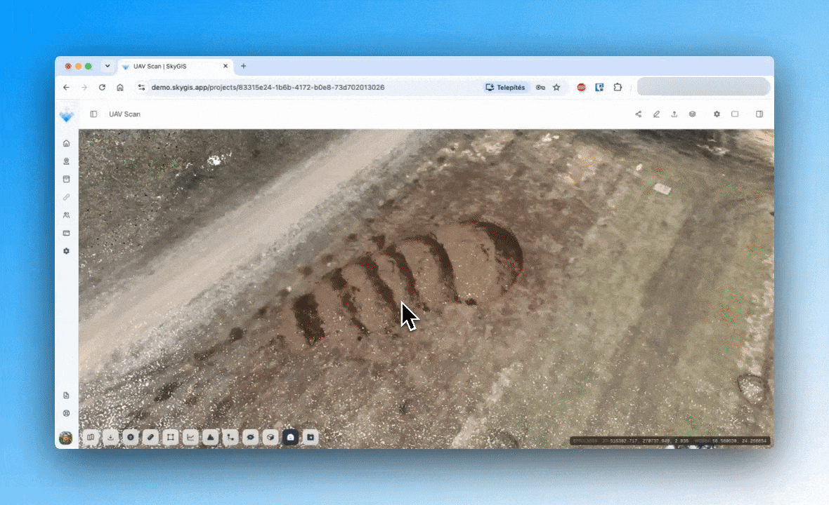Image resolution: width=829 pixels, height=505 pixels.
Task: Select the pile volume tool
Action: (211, 437)
